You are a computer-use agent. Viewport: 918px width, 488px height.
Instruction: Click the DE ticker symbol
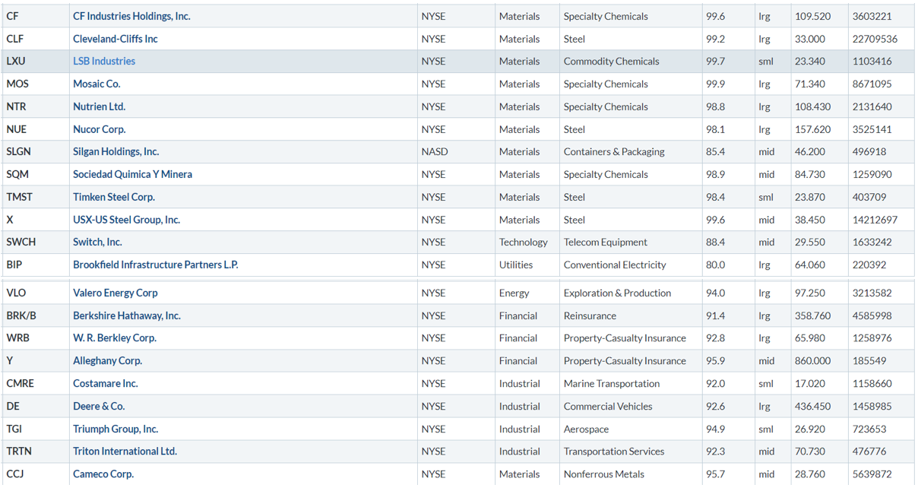point(13,407)
